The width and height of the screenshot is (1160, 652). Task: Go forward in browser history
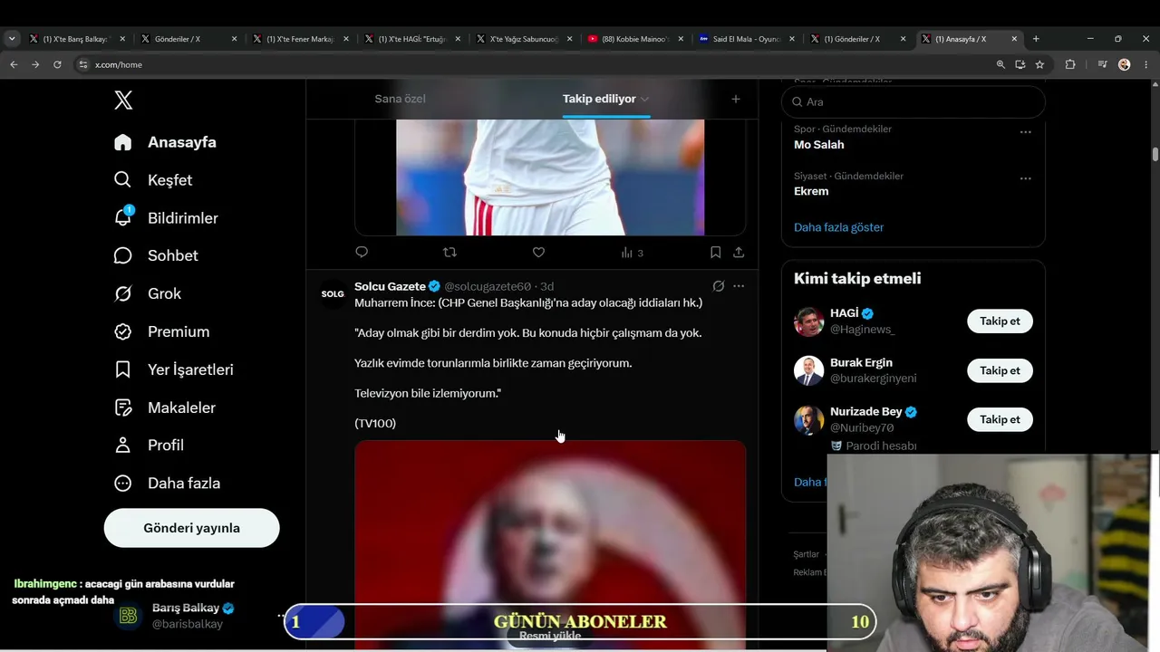coord(35,64)
